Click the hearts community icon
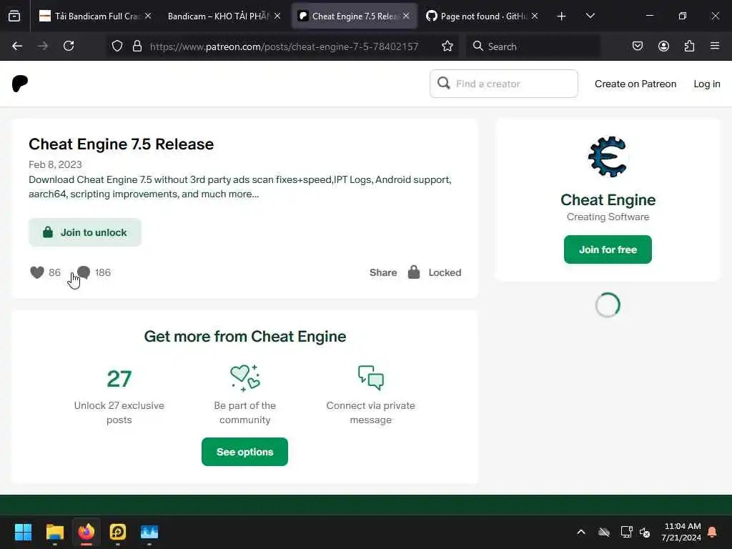732x549 pixels. 245,377
